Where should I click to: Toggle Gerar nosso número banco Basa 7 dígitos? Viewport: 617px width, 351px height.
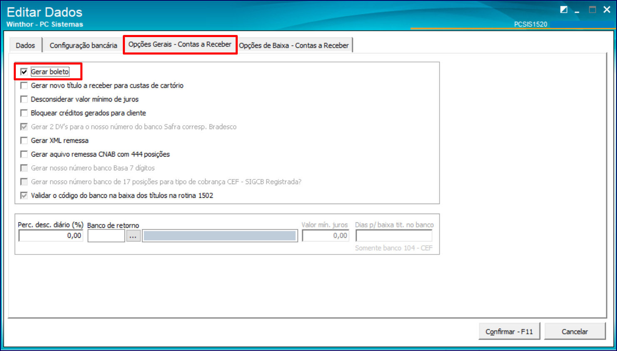[24, 168]
